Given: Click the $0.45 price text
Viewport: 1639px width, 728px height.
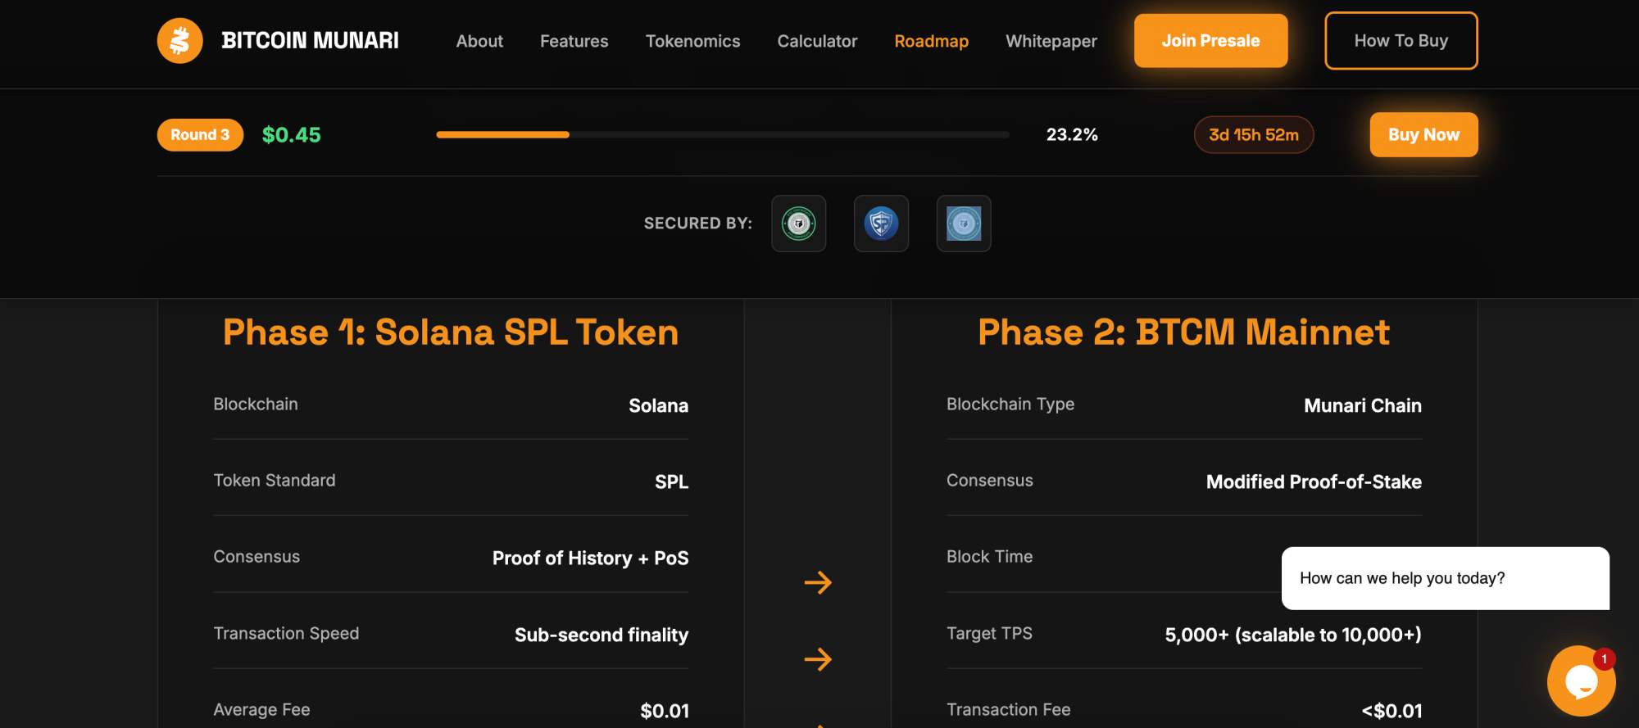Looking at the screenshot, I should [x=291, y=135].
